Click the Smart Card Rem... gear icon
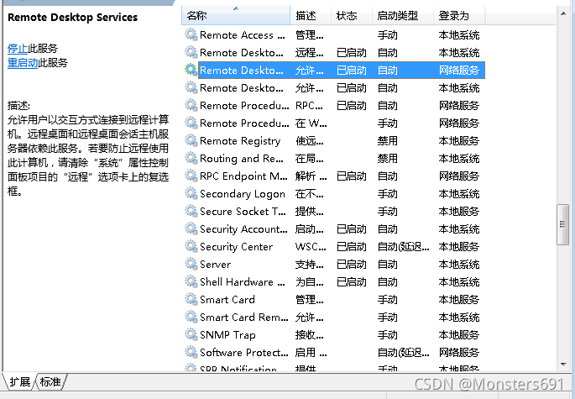 pyautogui.click(x=191, y=317)
